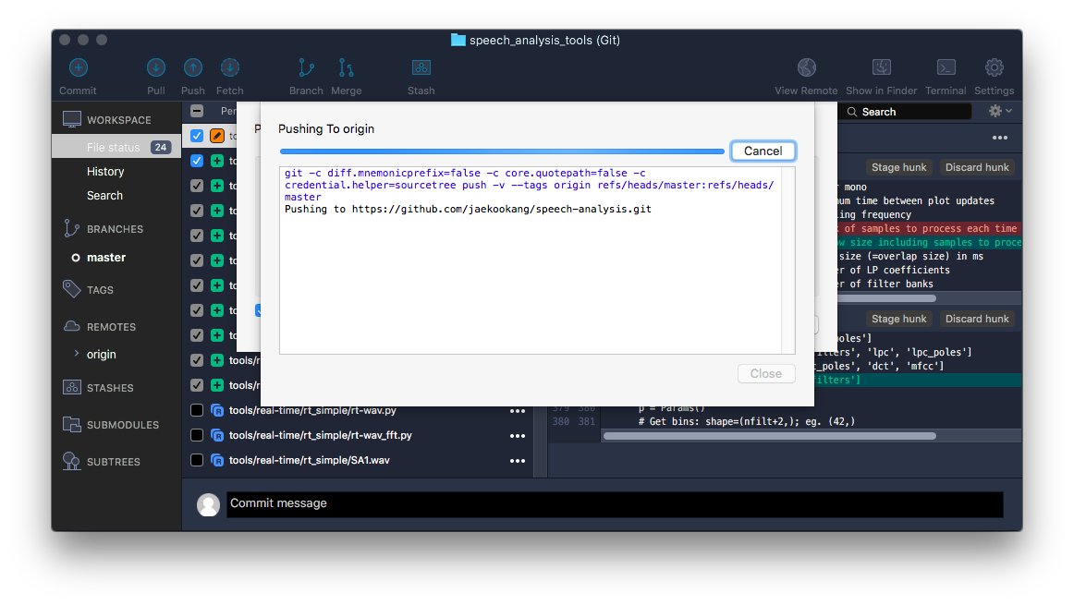Open the diff panel's three-dot menu
This screenshot has height=605, width=1074.
[x=1000, y=138]
